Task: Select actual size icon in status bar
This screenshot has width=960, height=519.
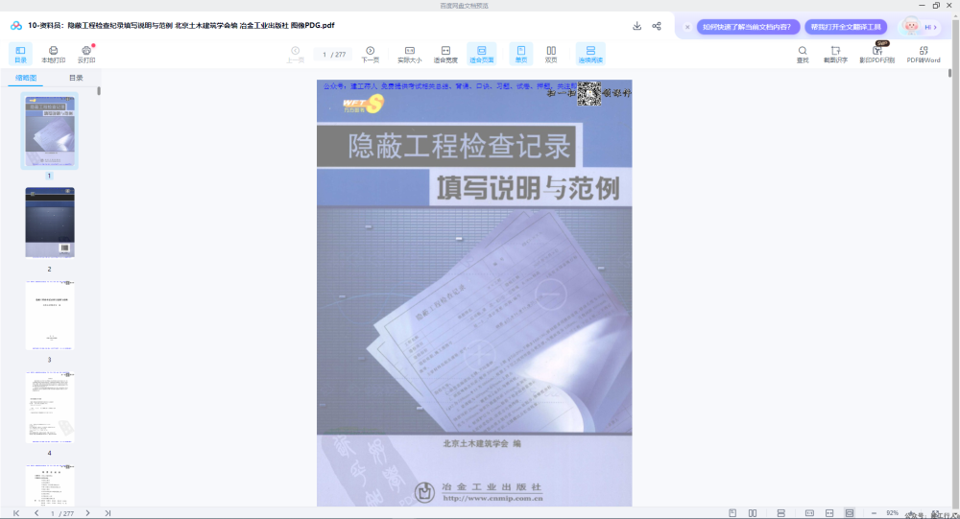Action: tap(809, 513)
